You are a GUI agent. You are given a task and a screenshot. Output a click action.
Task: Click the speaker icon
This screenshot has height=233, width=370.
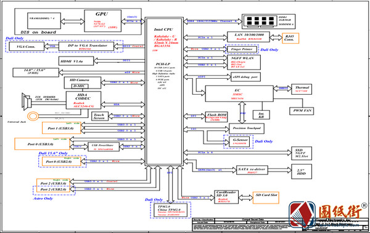27,101
